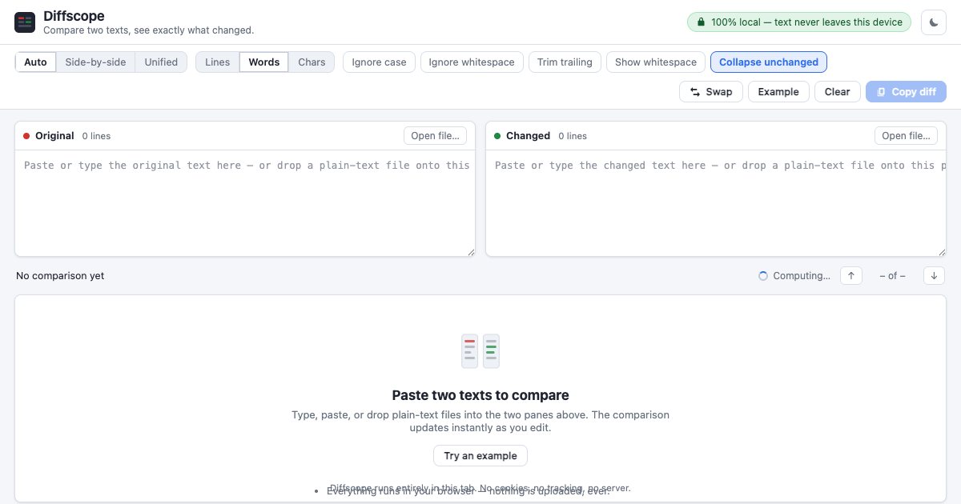Click 'No comparison yet' status text

click(x=60, y=275)
